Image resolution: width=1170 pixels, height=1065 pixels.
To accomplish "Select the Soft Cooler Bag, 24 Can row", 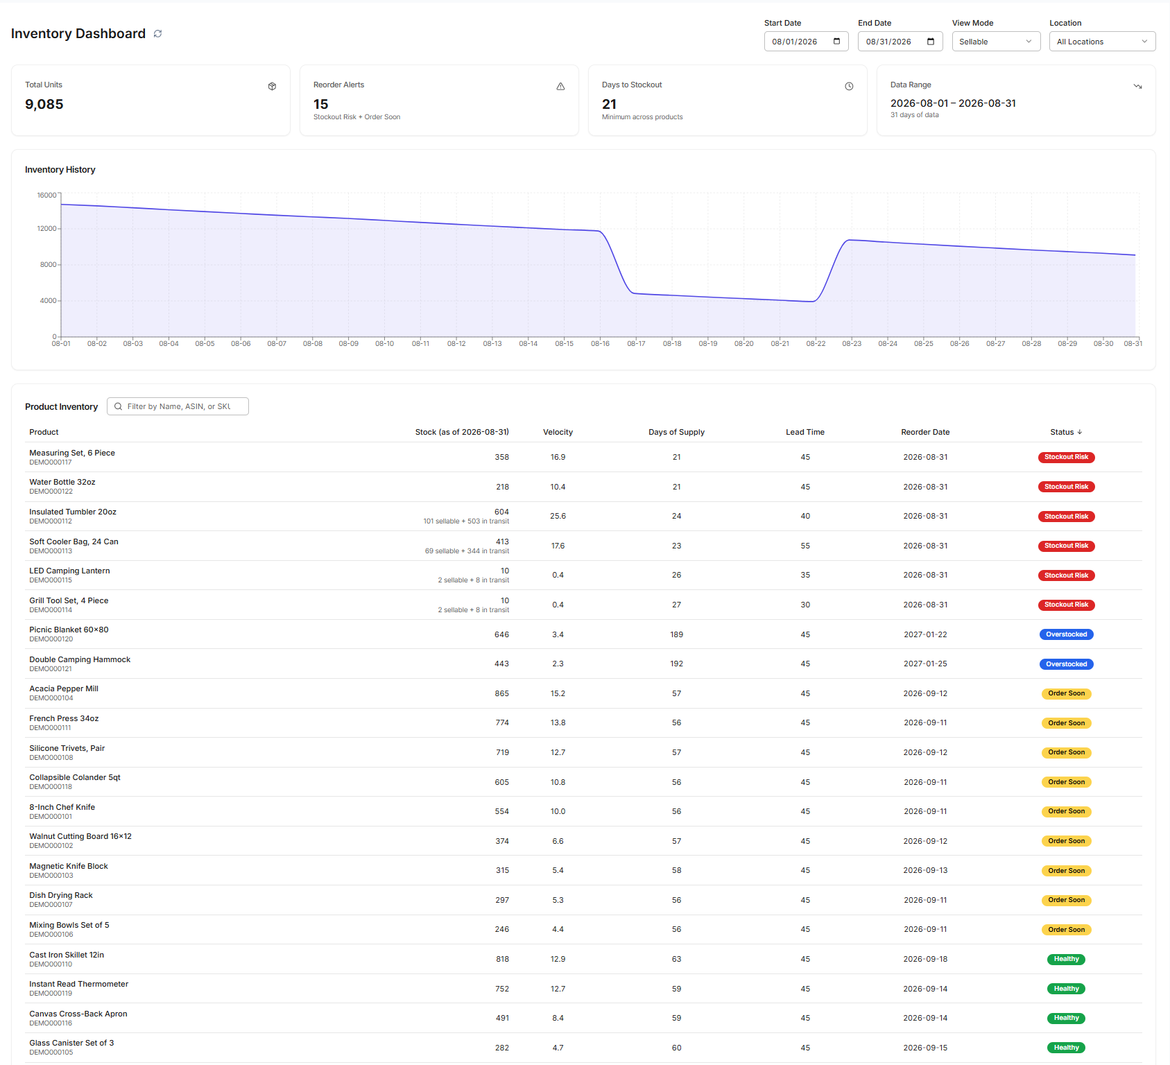I will [x=584, y=546].
